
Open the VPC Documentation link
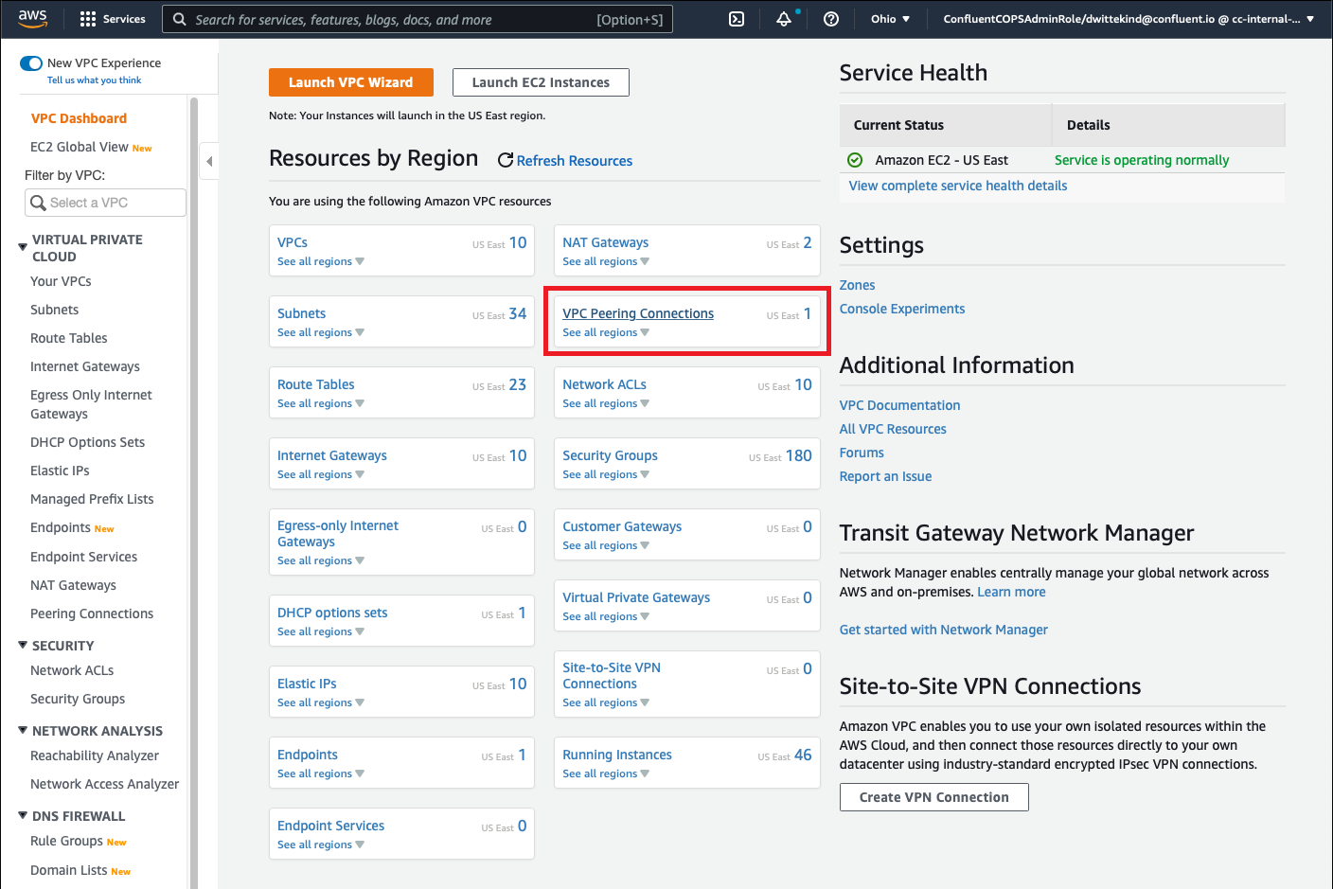click(x=900, y=405)
